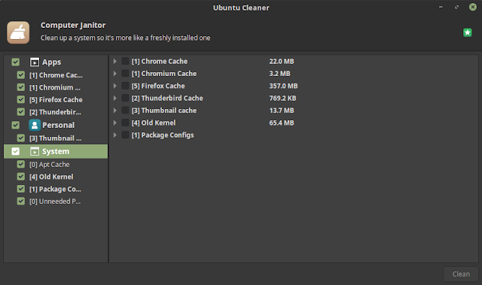
Task: Select '[5] Firefox Cache' in sidebar
Action: coord(56,100)
